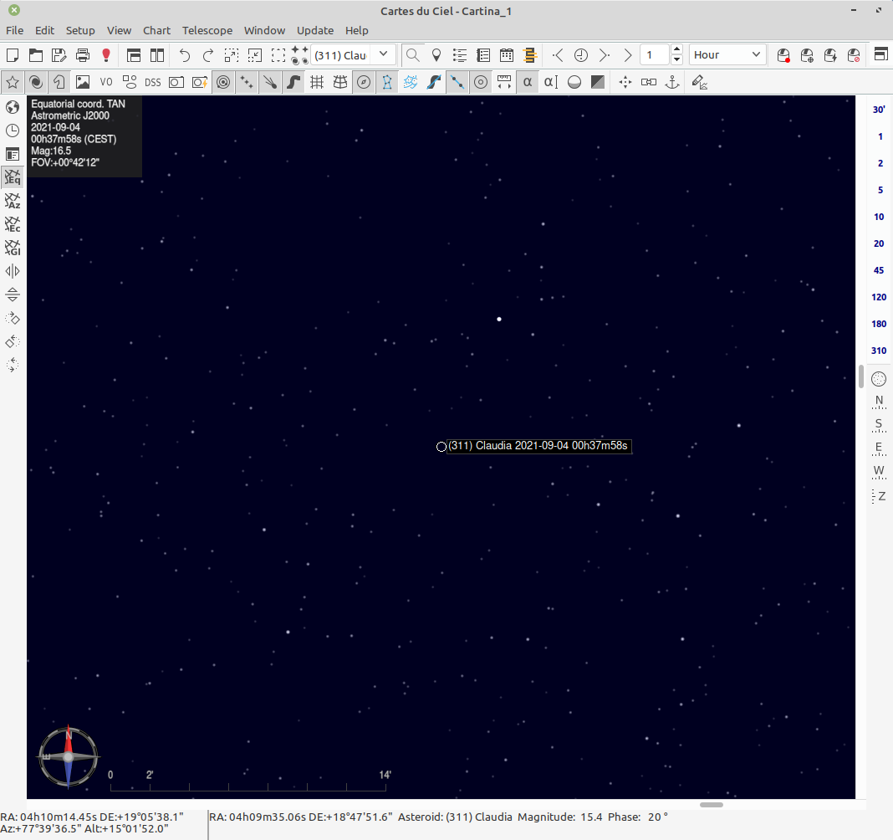Print the chart

pos(83,55)
